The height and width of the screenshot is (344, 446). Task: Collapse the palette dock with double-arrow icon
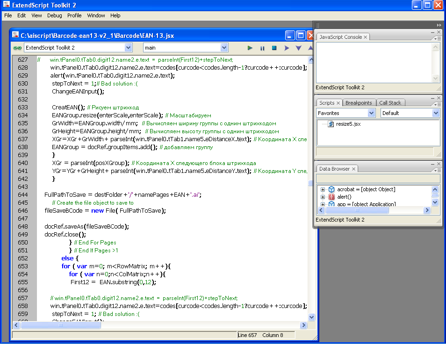coord(439,25)
